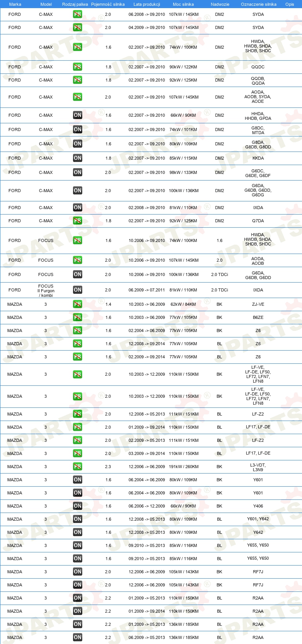Screen dimensions: 302x644
Task: Select the QQDB, QQDA engine code cell
Action: point(258,80)
